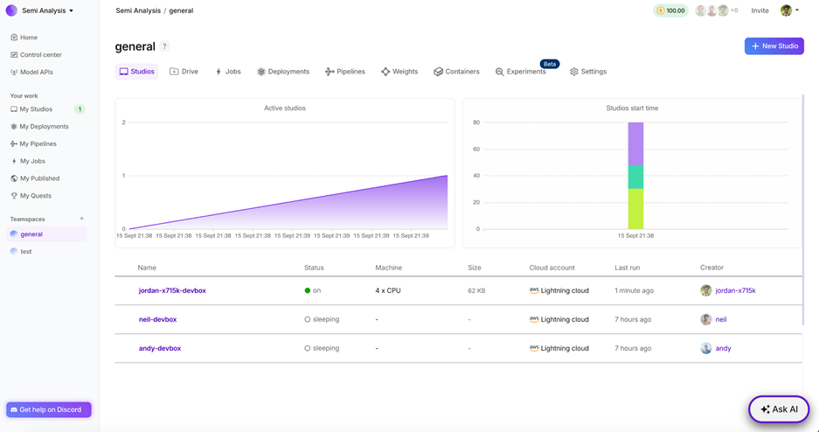Go to Model APIs in sidebar
This screenshot has height=432, width=819.
point(31,72)
